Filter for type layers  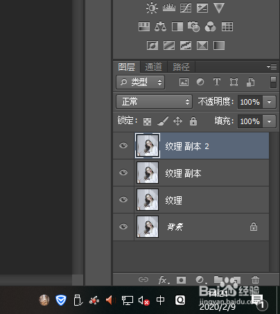tap(217, 82)
